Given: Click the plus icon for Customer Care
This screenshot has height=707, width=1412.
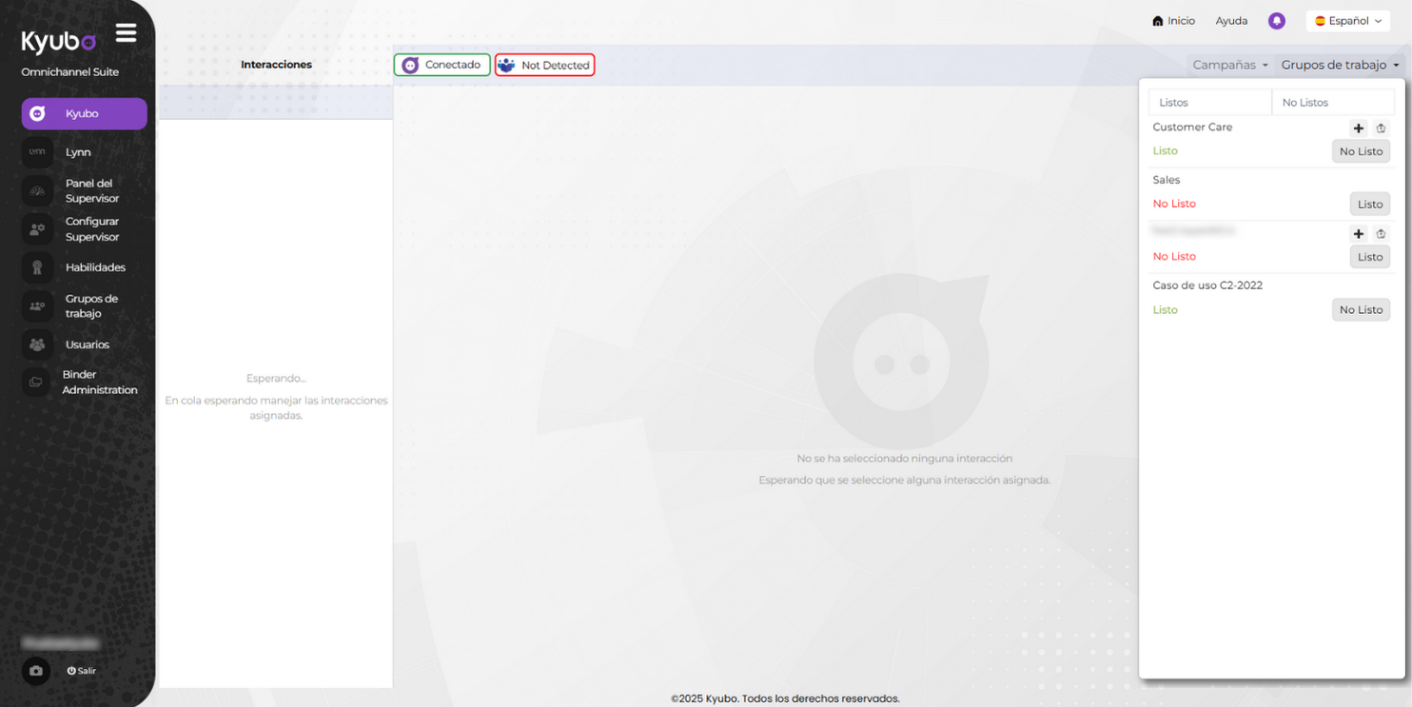Looking at the screenshot, I should click(x=1358, y=128).
